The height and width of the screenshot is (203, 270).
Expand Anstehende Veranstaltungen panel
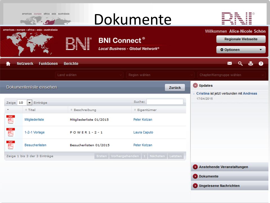[229, 167]
